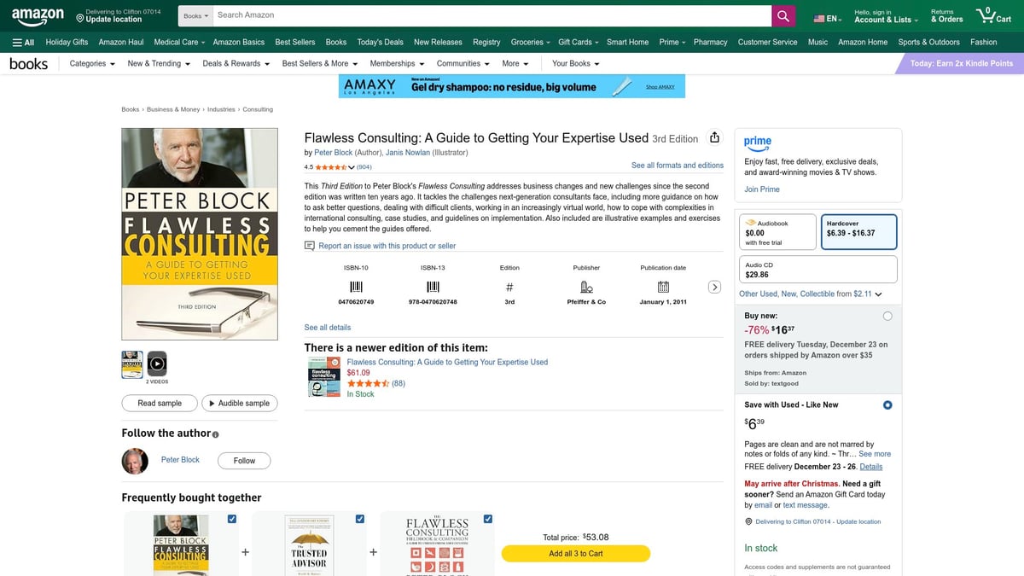Open the Today's Deals menu item
Viewport: 1024px width, 576px height.
point(380,41)
